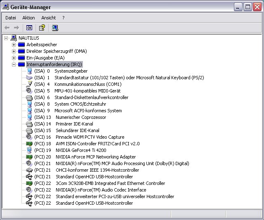Image resolution: width=264 pixels, height=220 pixels.
Task: Click the Microsoft ACPI-konformes System icon
Action: point(29,111)
